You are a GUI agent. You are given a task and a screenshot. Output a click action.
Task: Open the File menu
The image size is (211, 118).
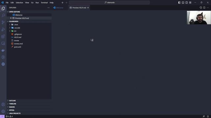7,3
